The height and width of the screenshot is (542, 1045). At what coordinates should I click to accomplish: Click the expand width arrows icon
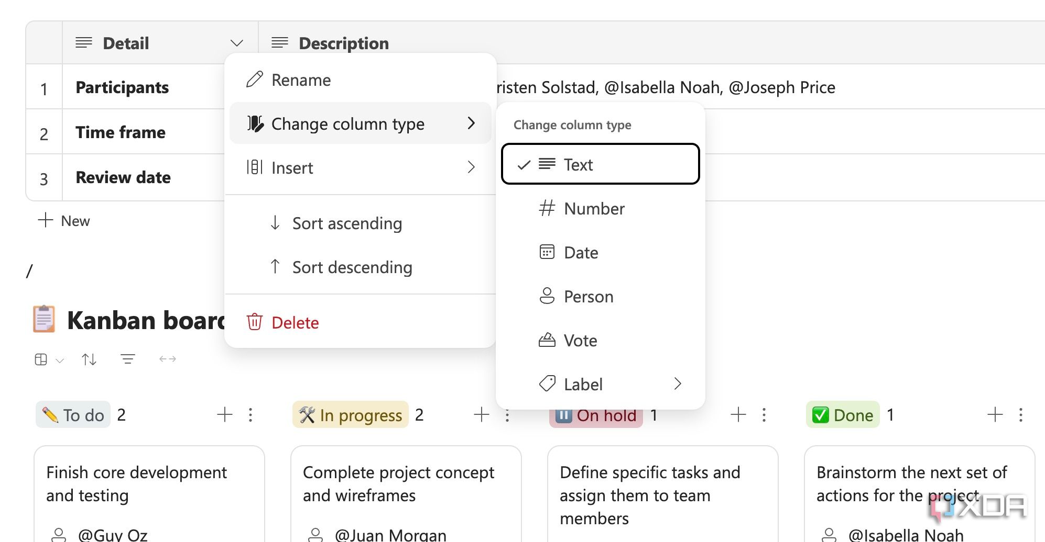(167, 359)
